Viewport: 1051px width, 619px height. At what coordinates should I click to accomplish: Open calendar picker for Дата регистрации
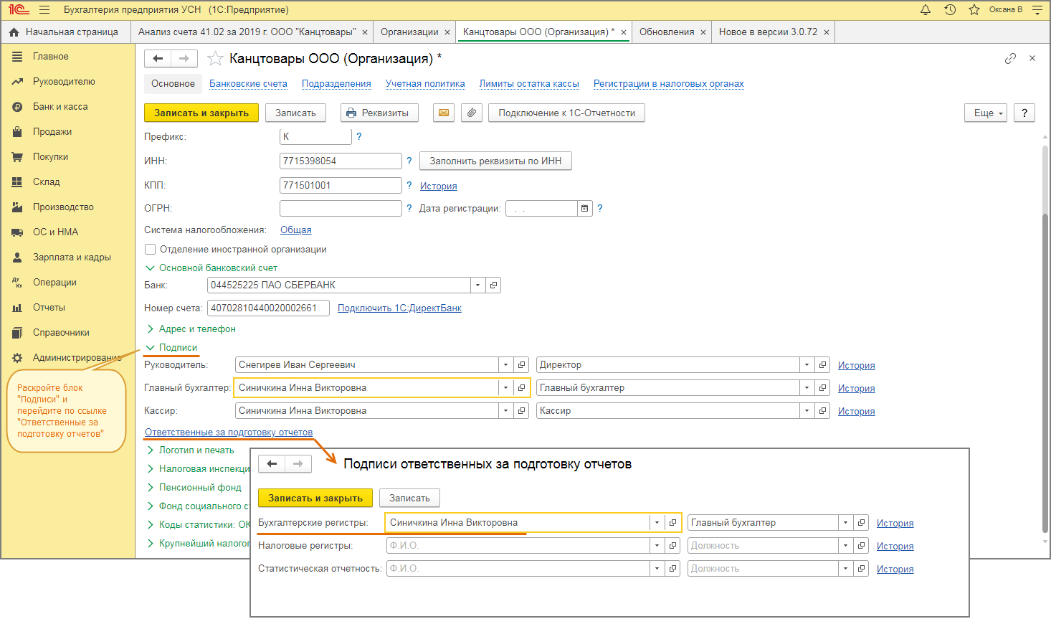585,209
